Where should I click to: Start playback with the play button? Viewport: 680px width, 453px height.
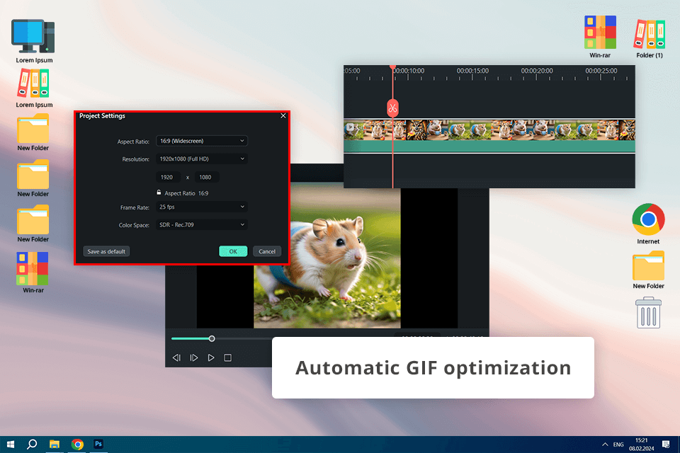(211, 357)
